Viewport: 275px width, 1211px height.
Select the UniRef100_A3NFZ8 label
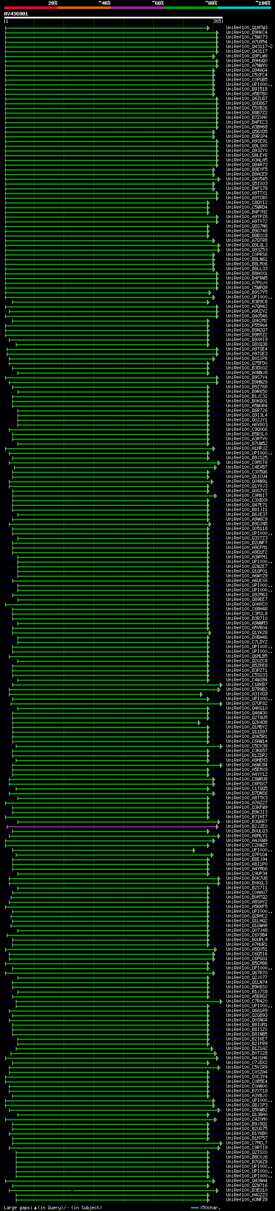247,1200
